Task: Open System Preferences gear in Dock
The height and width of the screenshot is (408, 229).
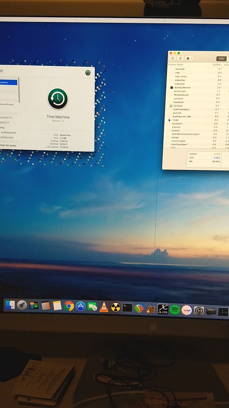Action: point(199,311)
